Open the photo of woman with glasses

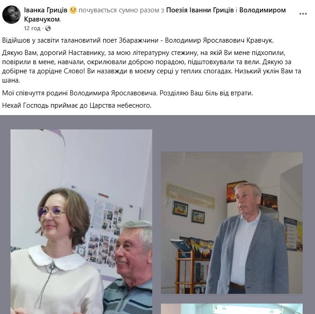(81, 221)
